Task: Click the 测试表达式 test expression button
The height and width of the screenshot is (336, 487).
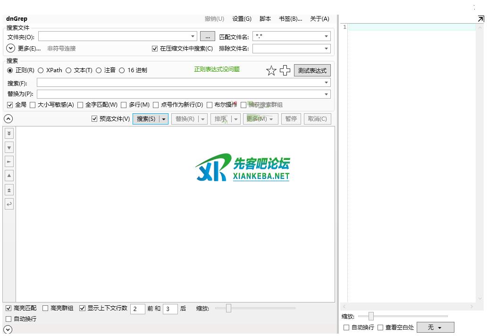Action: pos(312,71)
